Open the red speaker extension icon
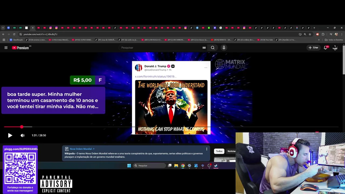 tap(317, 34)
